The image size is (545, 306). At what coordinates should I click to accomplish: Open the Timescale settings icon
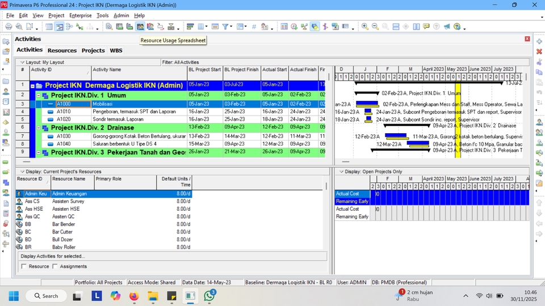(x=215, y=27)
